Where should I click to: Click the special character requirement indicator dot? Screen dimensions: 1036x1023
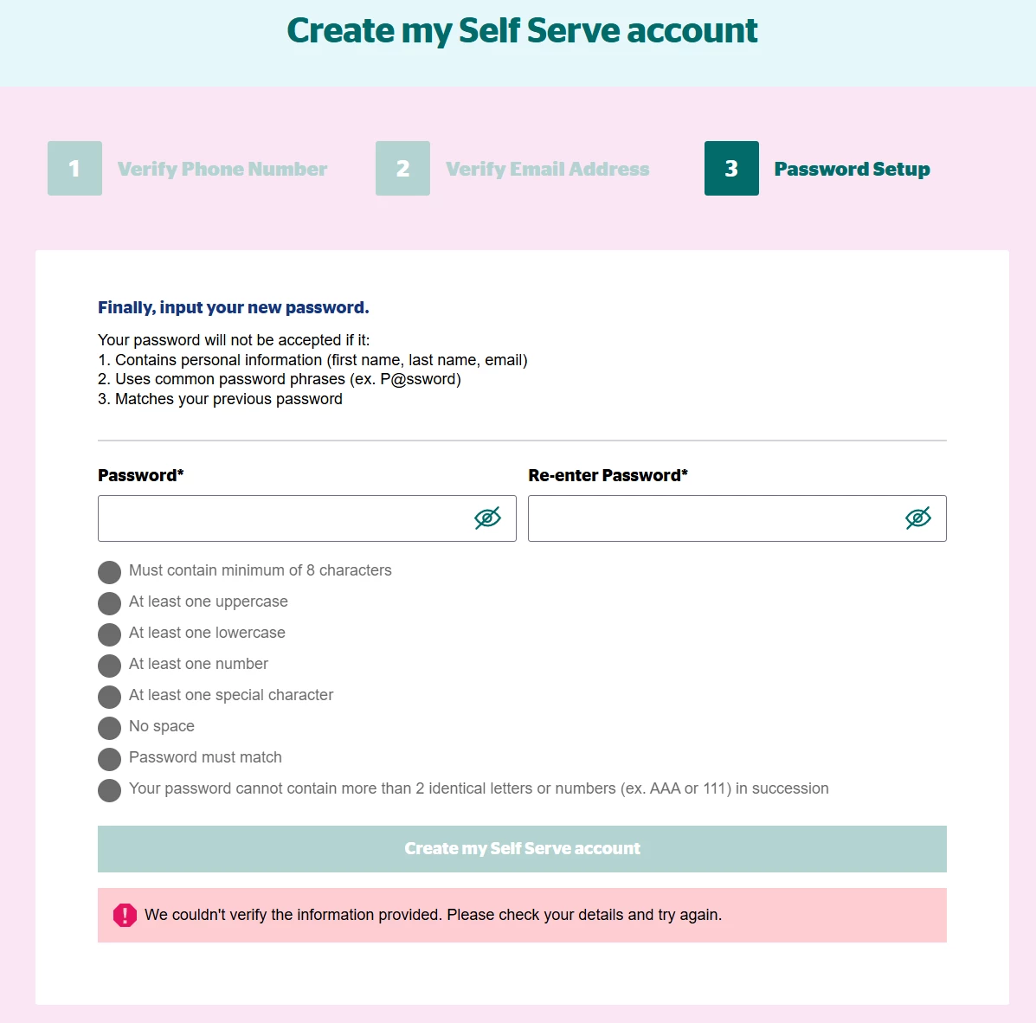coord(110,697)
